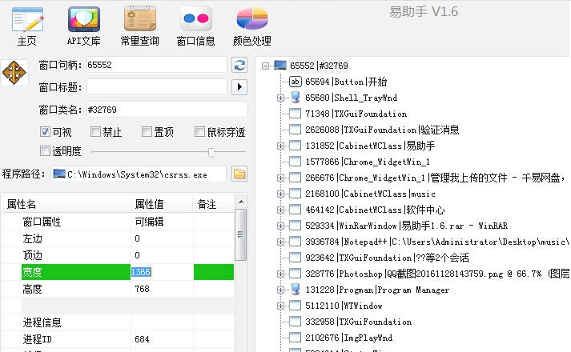Screen dimensions: 571x352
Task: Expand the 266676 Chrome_WidgetWin_1 node
Action: [280, 178]
